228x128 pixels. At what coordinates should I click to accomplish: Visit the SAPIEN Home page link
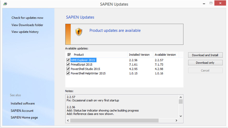click(24, 117)
